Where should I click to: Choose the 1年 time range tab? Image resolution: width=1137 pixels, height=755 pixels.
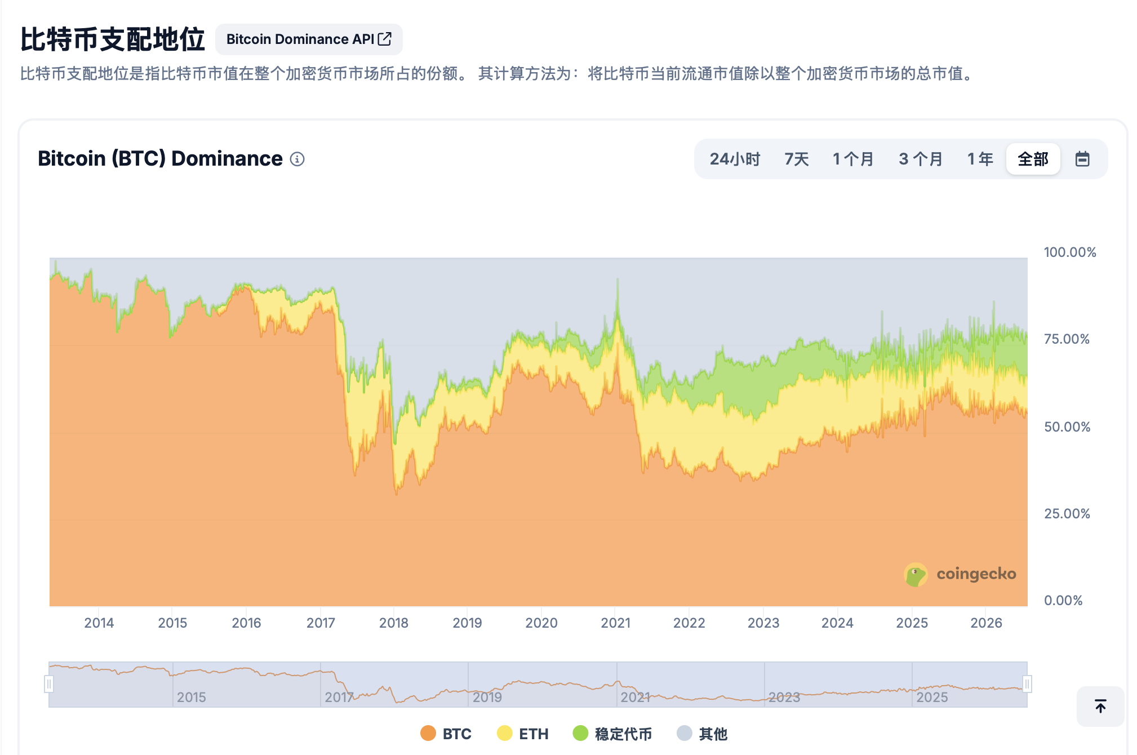tap(980, 159)
